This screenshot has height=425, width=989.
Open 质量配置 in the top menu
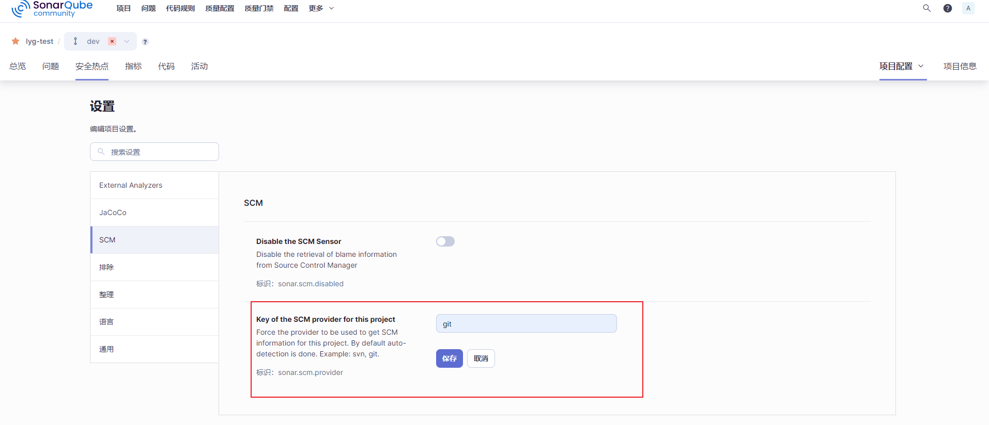(220, 8)
